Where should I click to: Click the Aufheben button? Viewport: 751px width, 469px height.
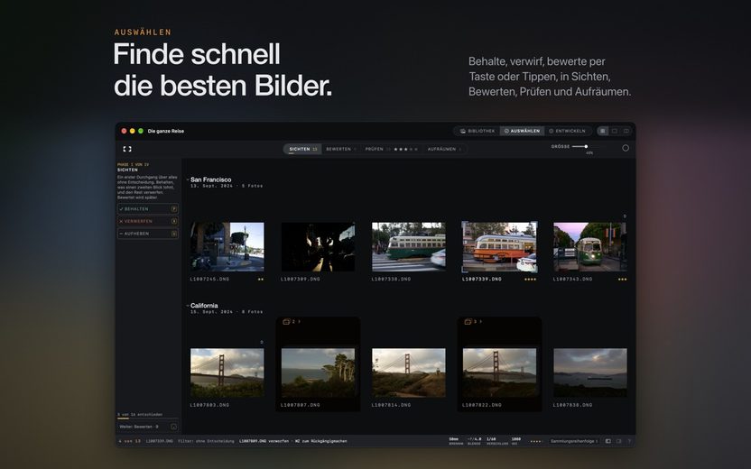pyautogui.click(x=147, y=234)
